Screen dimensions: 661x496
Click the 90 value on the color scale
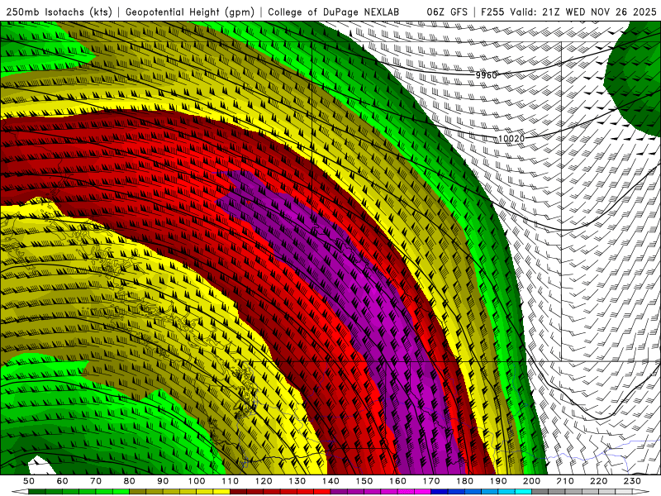pos(163,481)
